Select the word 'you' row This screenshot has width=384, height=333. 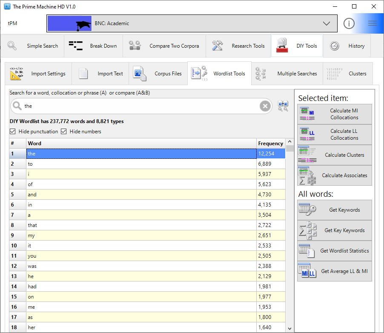point(147,256)
